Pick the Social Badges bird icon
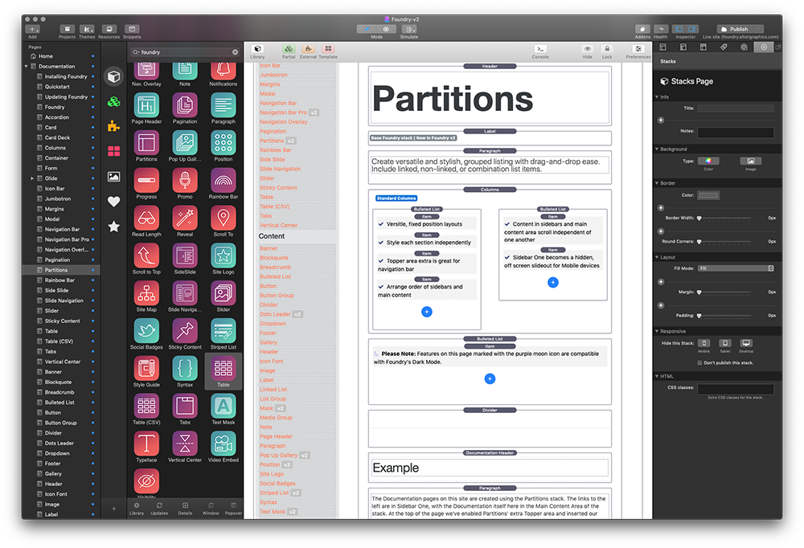This screenshot has height=548, width=804. point(146,330)
